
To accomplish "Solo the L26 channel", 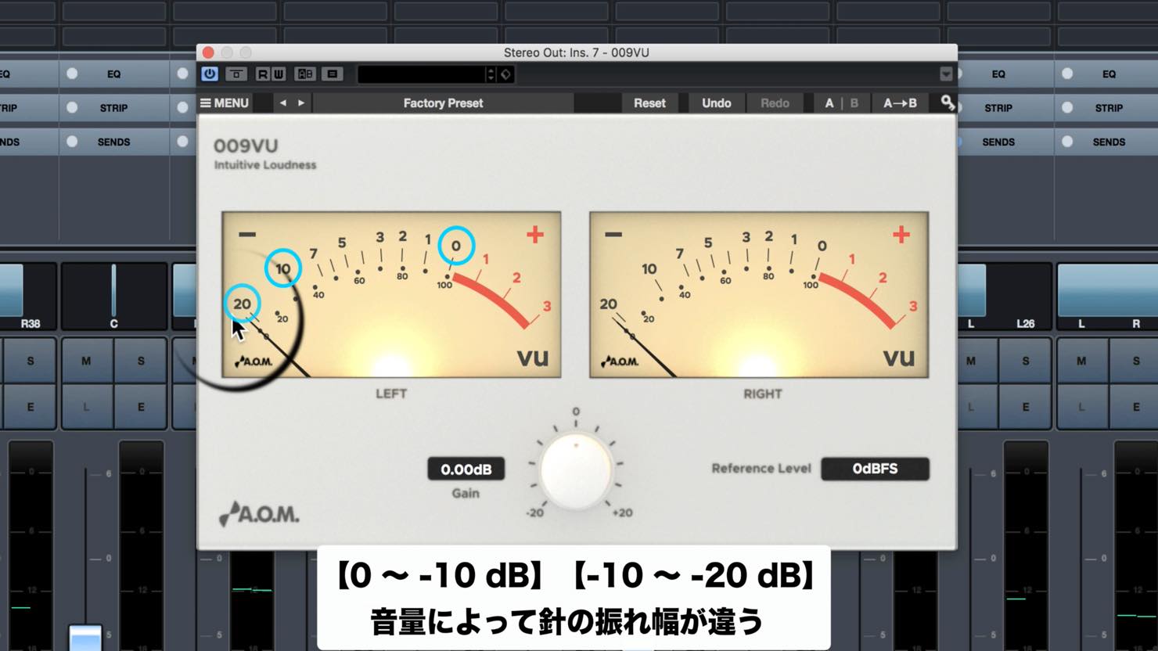I will [1026, 361].
